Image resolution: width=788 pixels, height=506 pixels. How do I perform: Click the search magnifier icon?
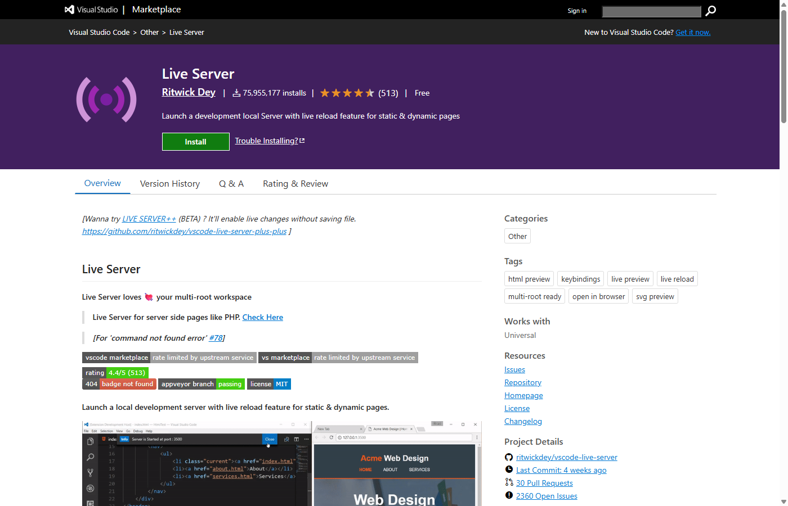point(711,11)
